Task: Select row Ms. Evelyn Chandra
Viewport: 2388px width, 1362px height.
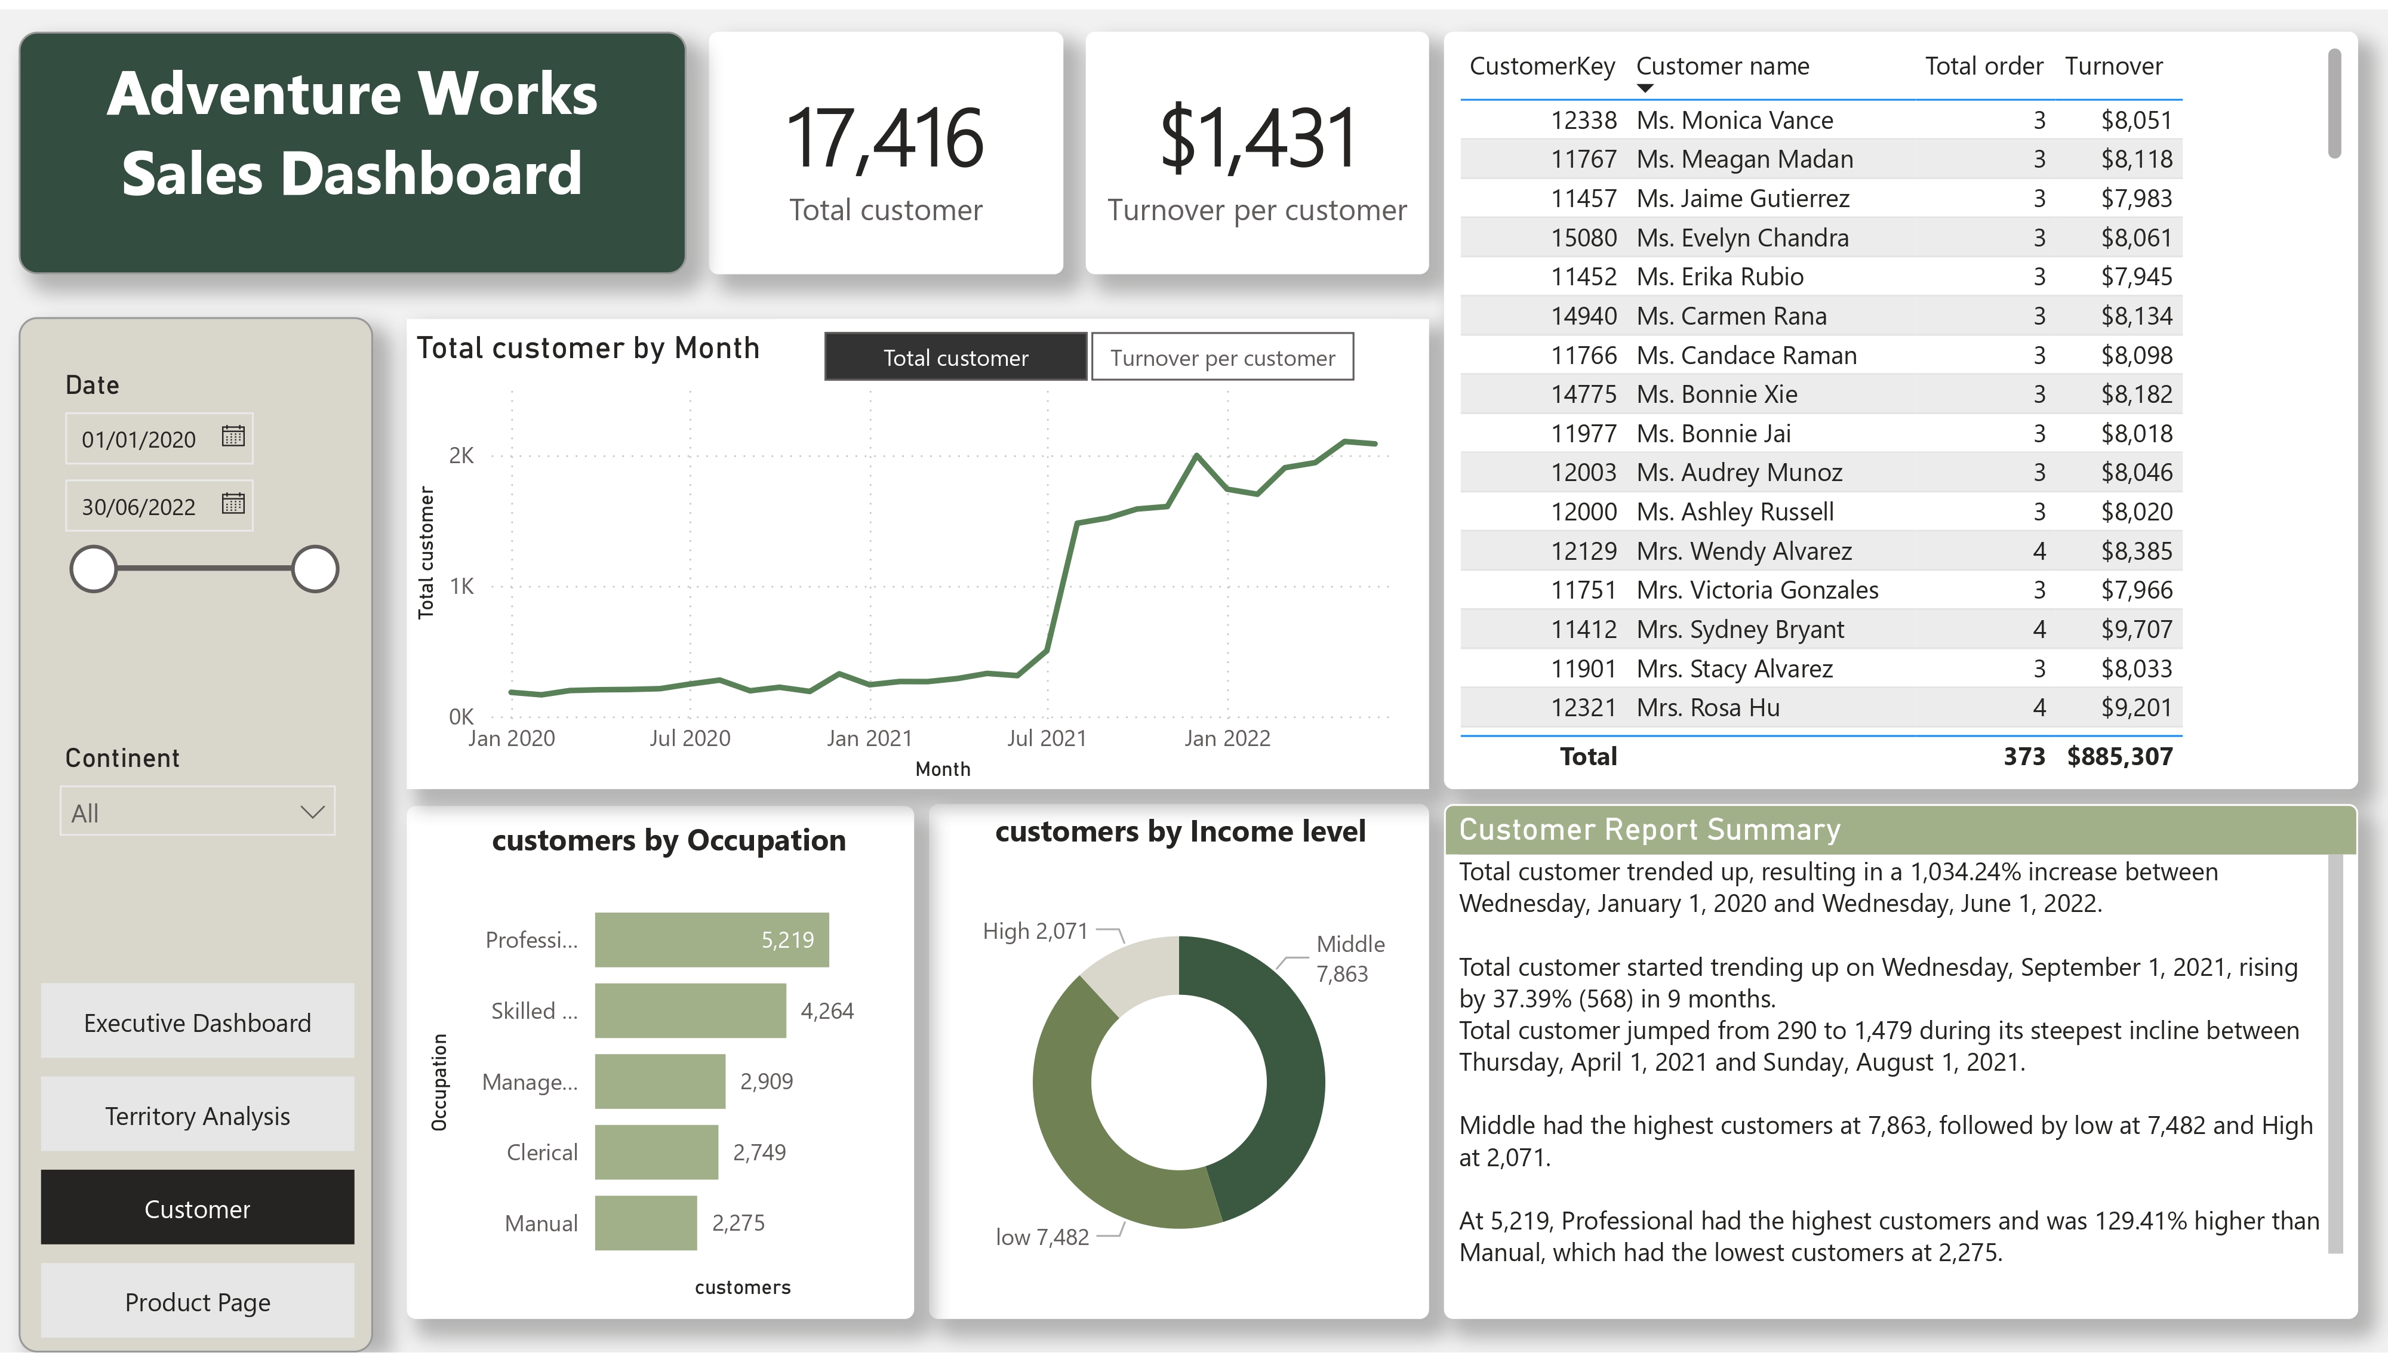Action: [1820, 238]
